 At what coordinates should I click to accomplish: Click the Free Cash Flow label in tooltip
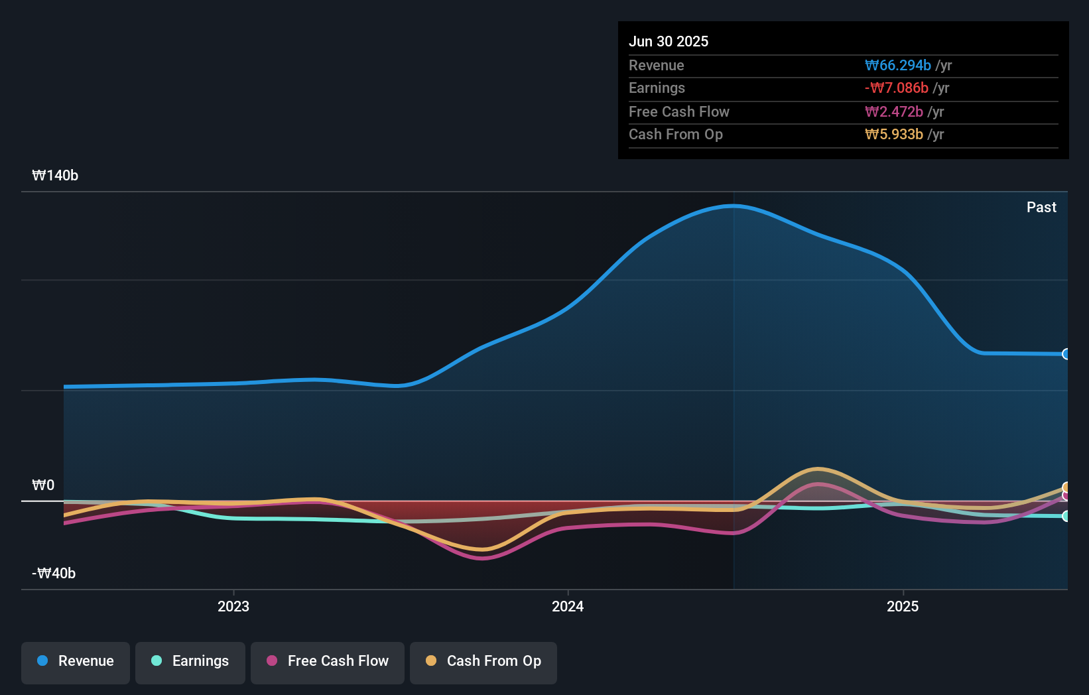[x=679, y=112]
